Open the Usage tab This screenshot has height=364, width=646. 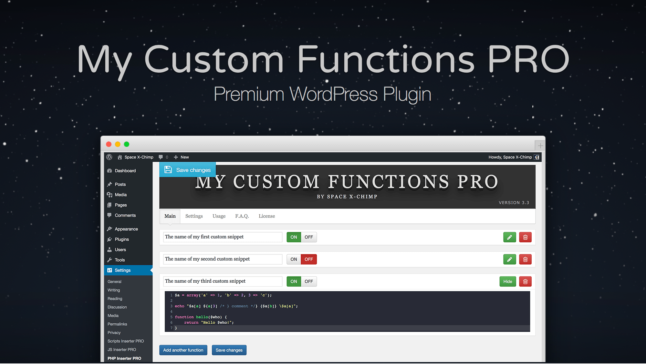(x=219, y=216)
